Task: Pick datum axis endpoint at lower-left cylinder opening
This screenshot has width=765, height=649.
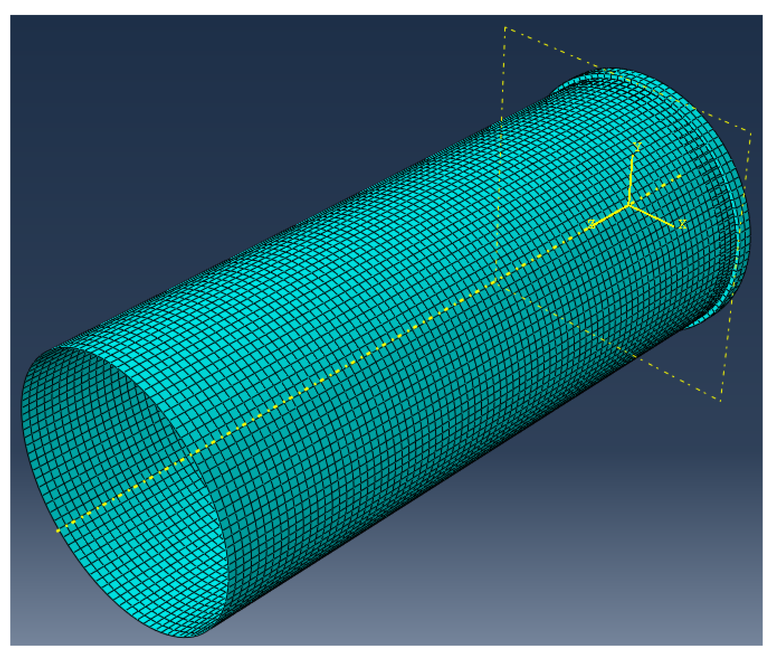Action: pos(58,531)
